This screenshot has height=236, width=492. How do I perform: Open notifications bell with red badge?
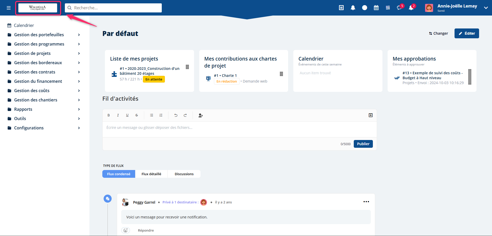tap(411, 8)
